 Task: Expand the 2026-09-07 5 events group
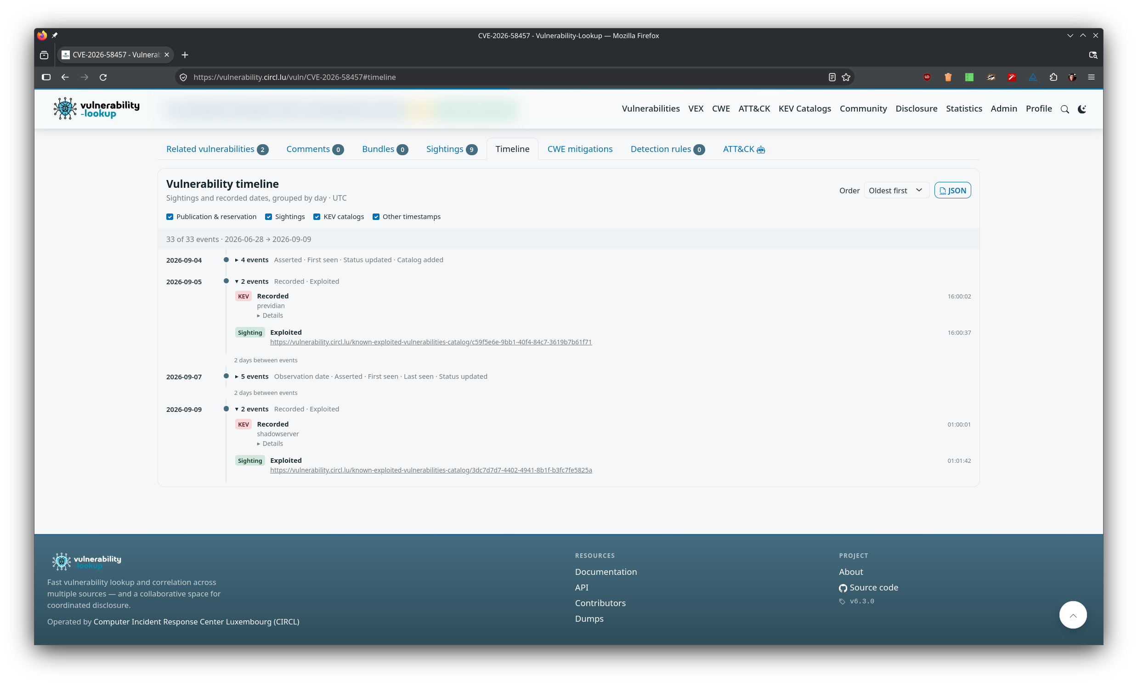pos(251,377)
